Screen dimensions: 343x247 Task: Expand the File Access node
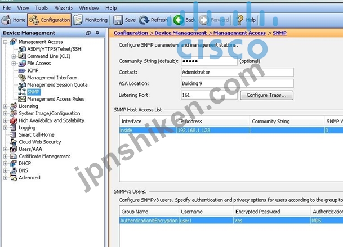[x=14, y=64]
